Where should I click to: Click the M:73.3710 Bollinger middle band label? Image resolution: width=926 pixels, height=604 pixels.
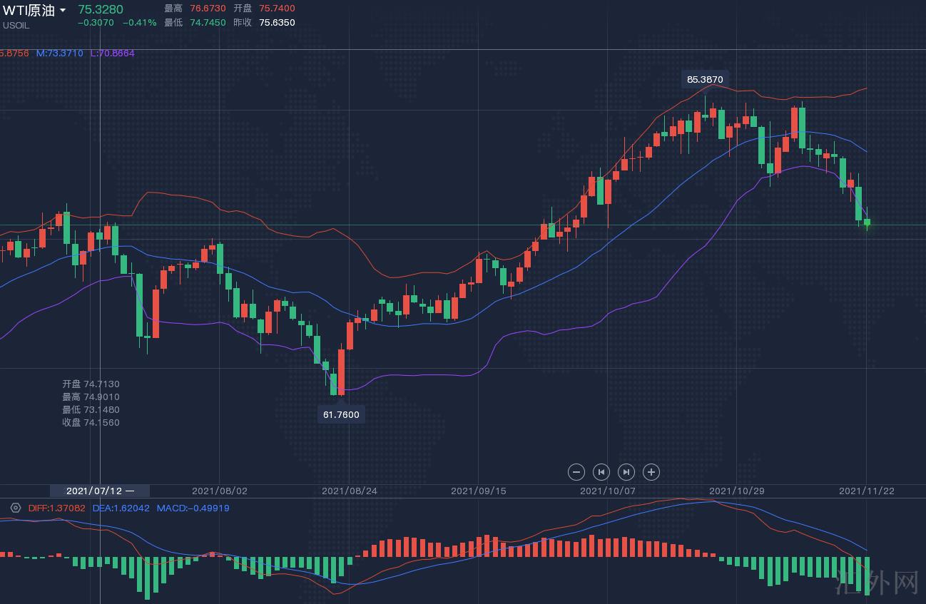59,53
